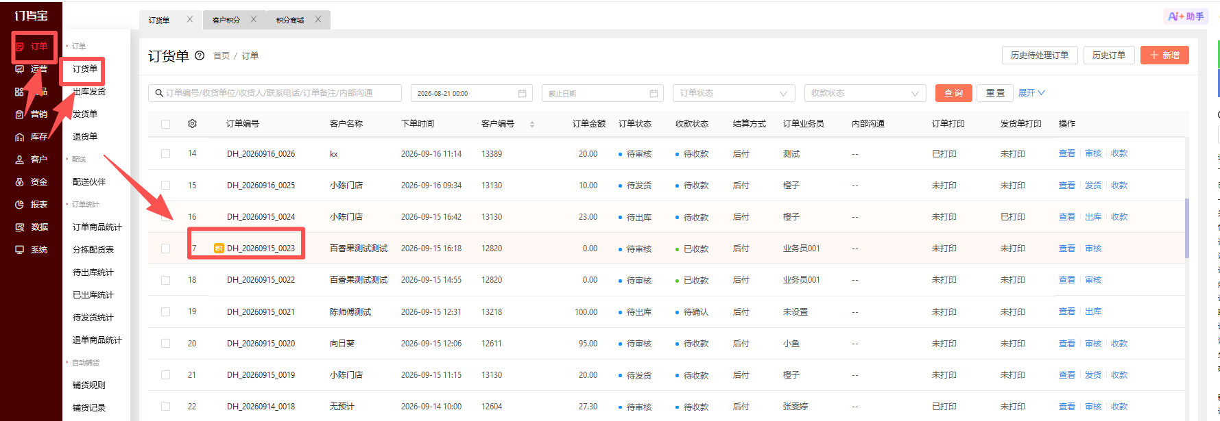Open the 营销 sidebar icon
Image resolution: width=1220 pixels, height=421 pixels.
(x=20, y=114)
